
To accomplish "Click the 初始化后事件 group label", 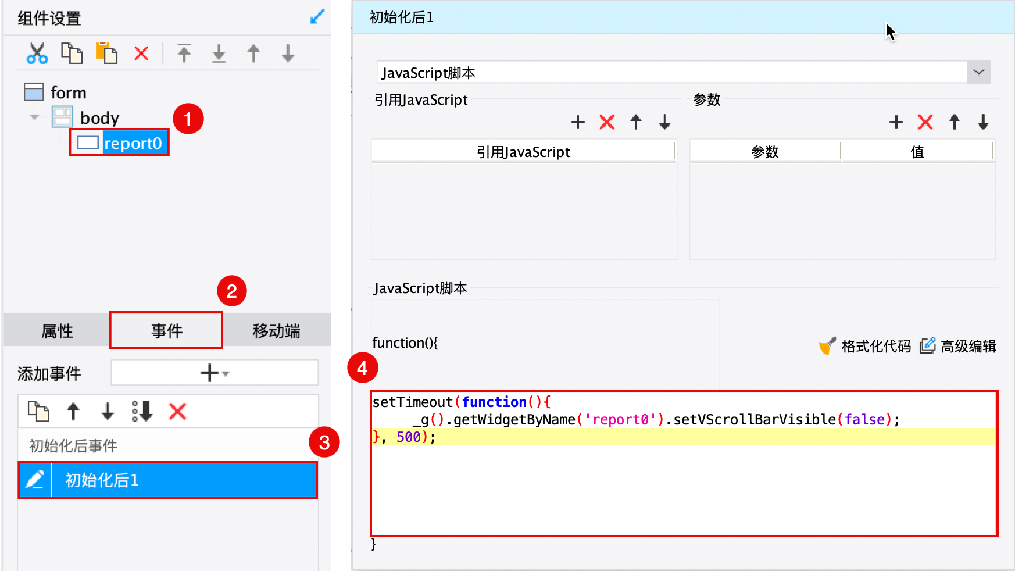I will click(x=73, y=445).
